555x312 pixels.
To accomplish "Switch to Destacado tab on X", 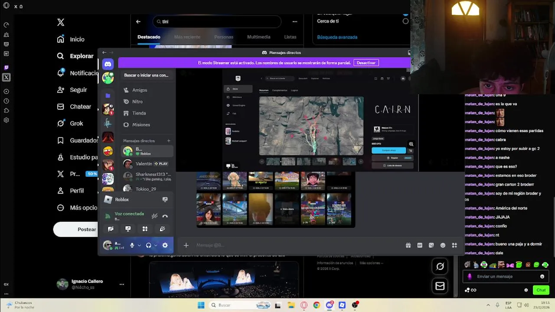I will [149, 37].
